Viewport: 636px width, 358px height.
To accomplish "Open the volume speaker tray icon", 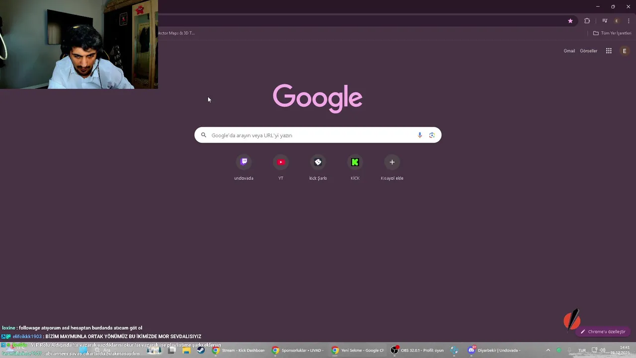I will tap(602, 351).
